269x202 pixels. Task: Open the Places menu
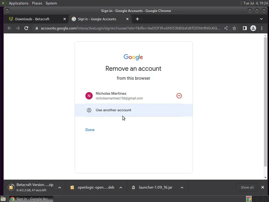(x=37, y=3)
